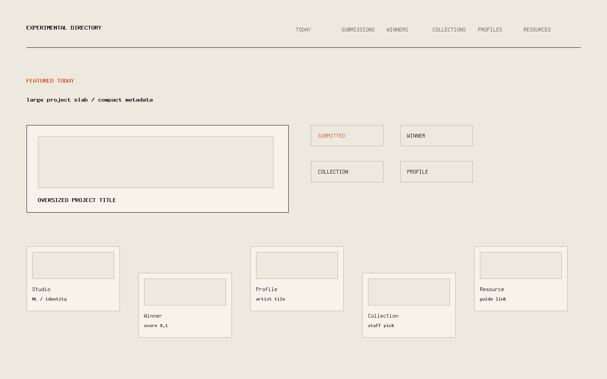This screenshot has width=607, height=379.
Task: Click the 'large project slab / compact metadata' text
Action: point(90,100)
